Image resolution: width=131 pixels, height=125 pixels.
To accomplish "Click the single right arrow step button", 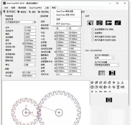I will coord(110,92).
